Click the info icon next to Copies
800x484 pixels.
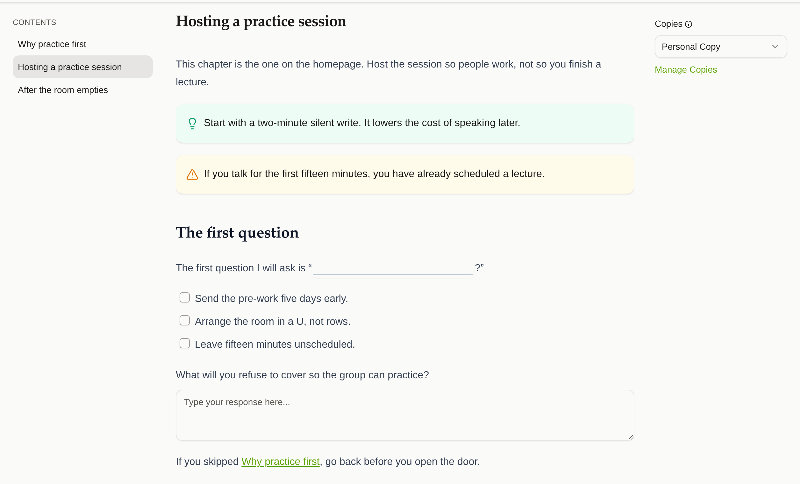coord(688,24)
